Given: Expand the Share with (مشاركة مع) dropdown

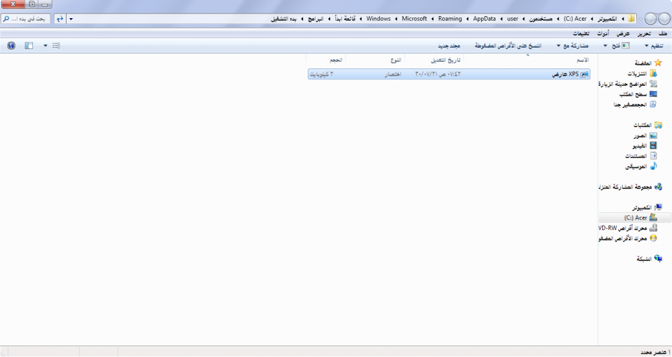Looking at the screenshot, I should tap(574, 46).
